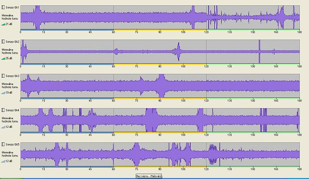Select the yellow timeline segment under Senzor 0A5
Screen dimensions: 309x179
coord(160,167)
